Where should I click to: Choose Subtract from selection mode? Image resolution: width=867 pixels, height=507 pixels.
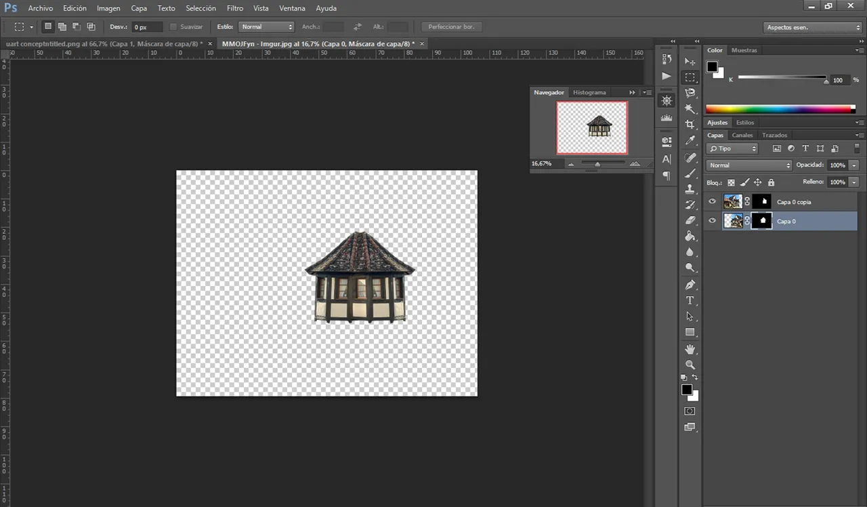tap(76, 27)
